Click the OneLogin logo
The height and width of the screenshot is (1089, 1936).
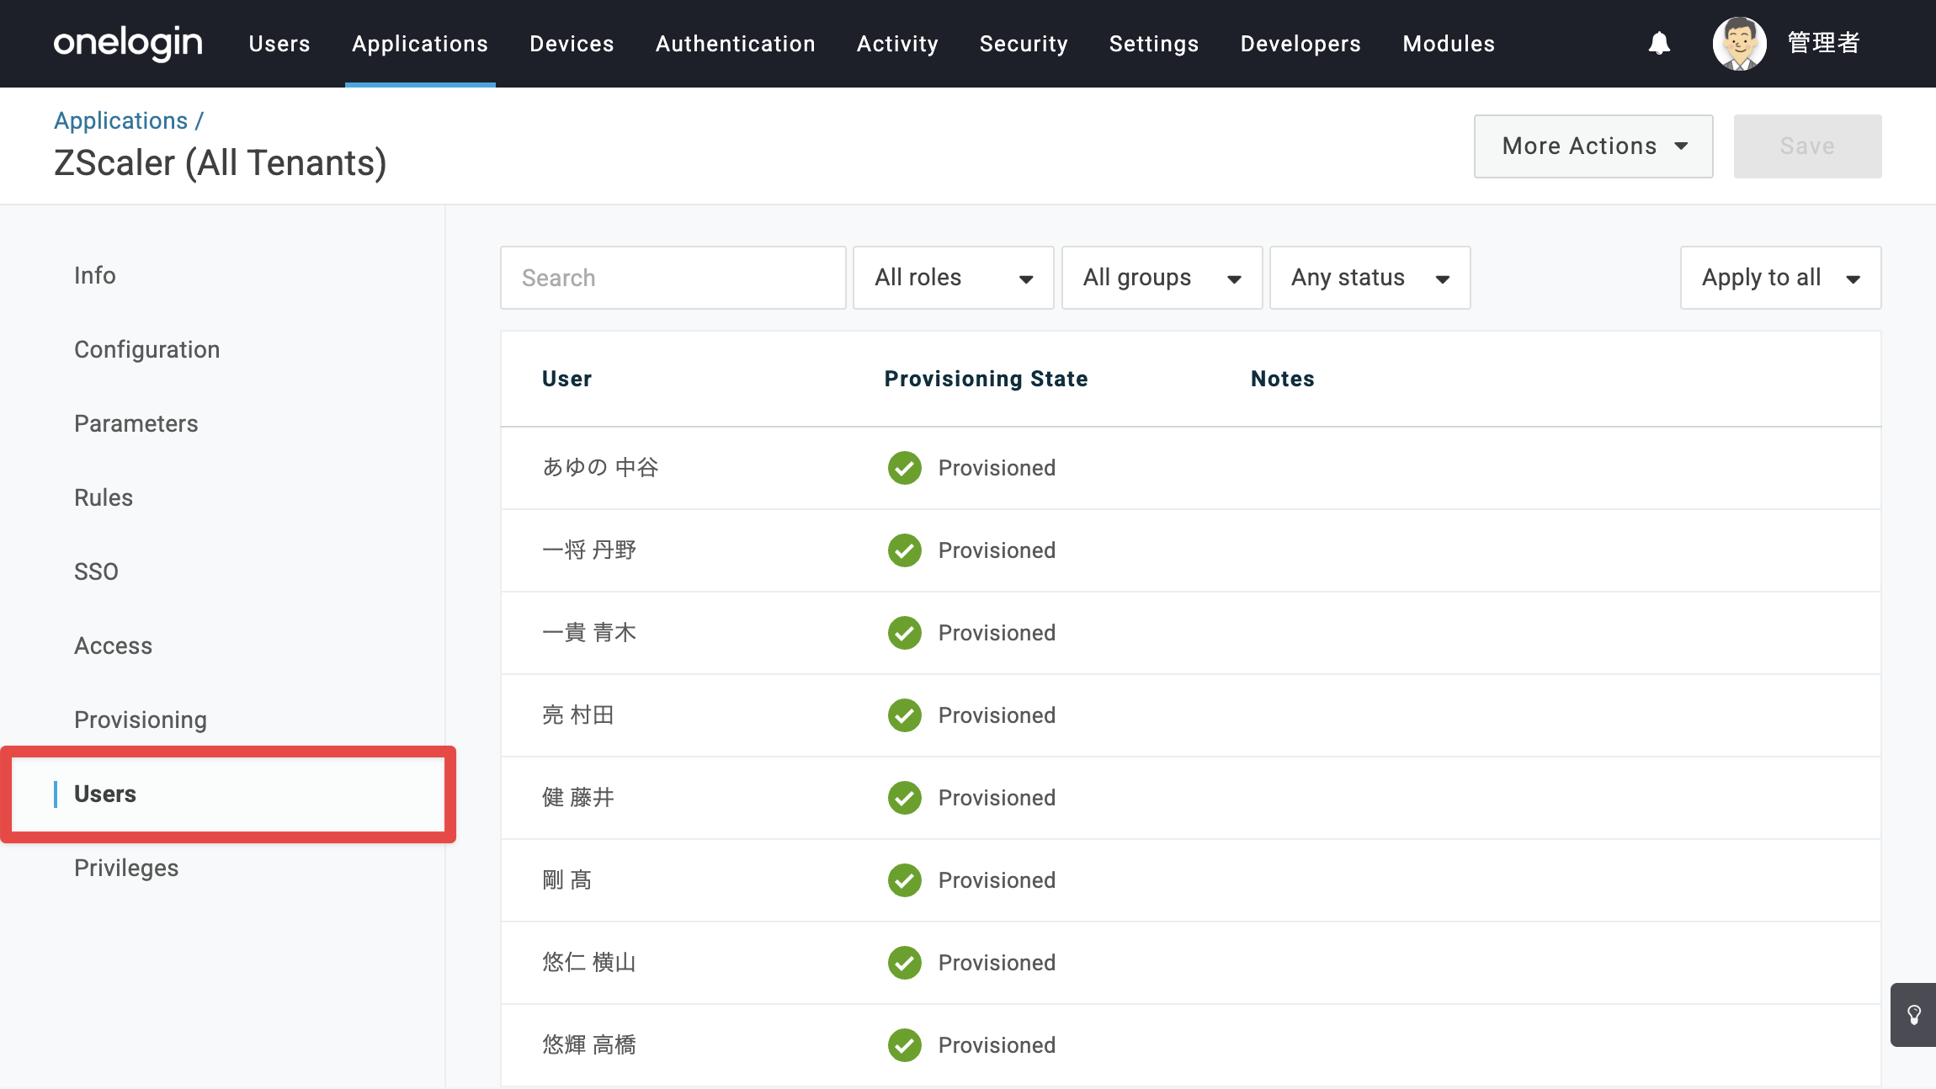point(128,43)
